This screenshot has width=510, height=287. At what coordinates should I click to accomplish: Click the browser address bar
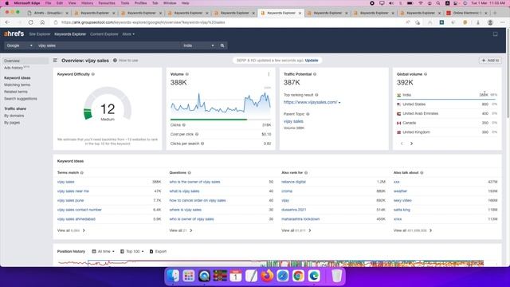(x=228, y=22)
